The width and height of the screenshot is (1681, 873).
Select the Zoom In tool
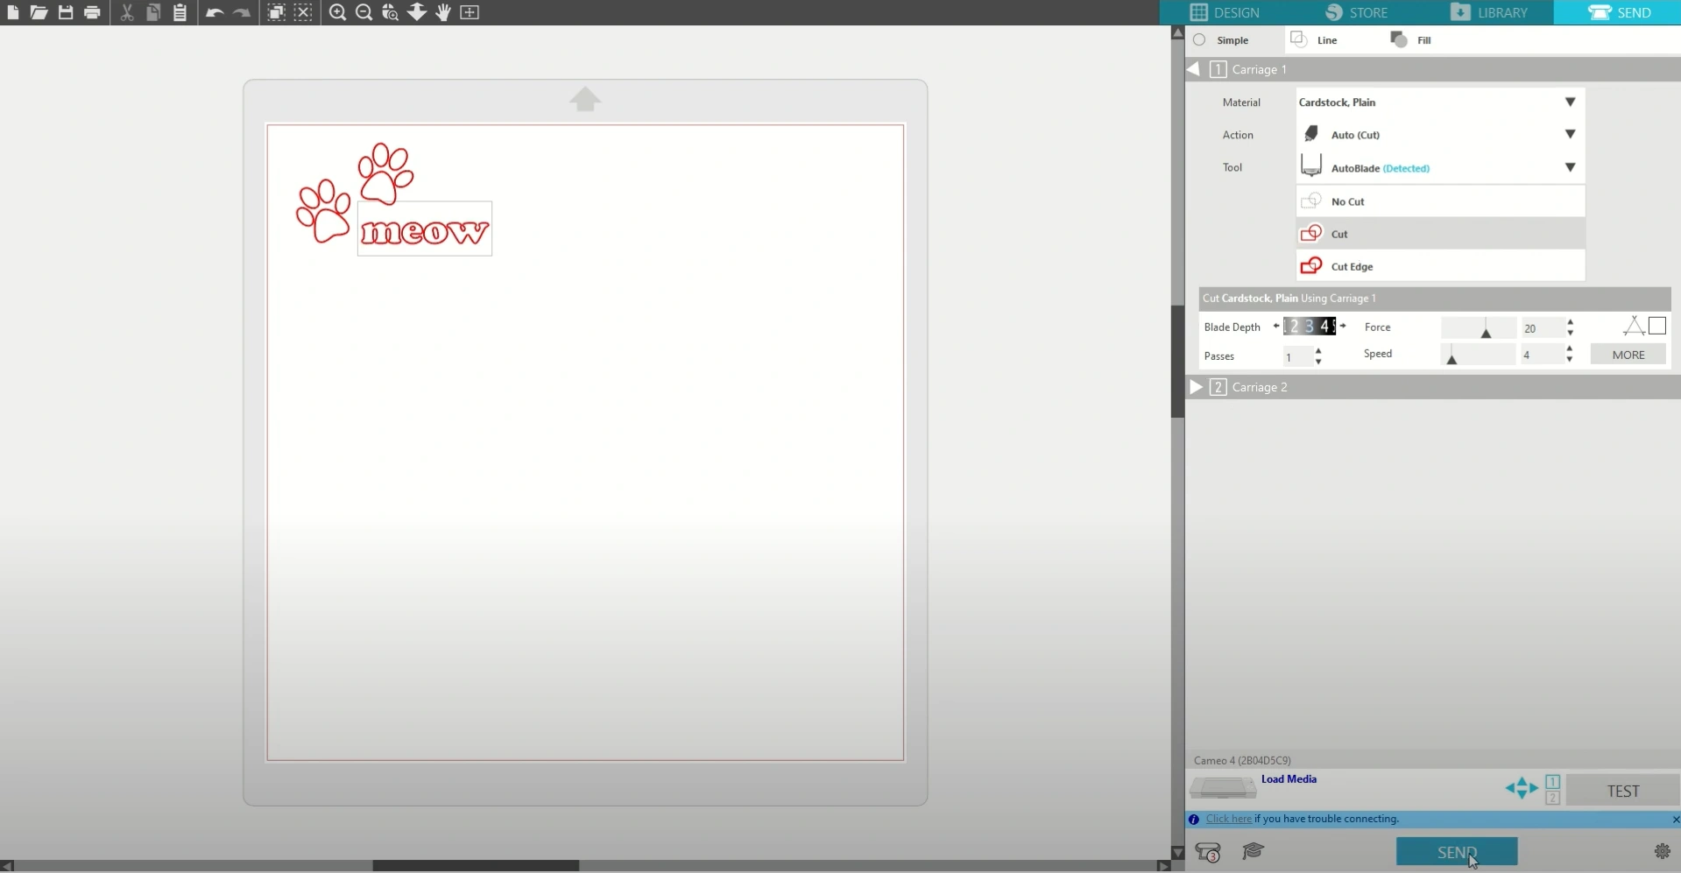[338, 12]
